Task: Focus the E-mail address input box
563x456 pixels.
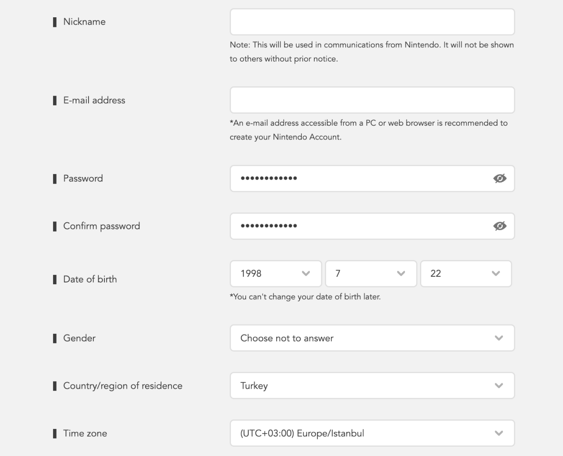Action: (x=372, y=100)
